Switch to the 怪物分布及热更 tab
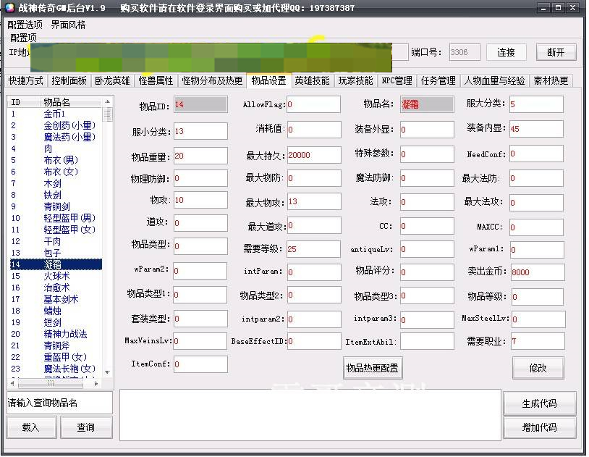Image resolution: width=589 pixels, height=457 pixels. click(x=211, y=80)
